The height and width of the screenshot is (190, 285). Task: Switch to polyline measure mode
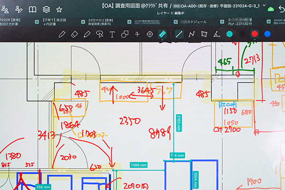[192, 34]
